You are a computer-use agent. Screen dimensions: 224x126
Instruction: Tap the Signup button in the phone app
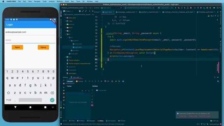coord(43,47)
